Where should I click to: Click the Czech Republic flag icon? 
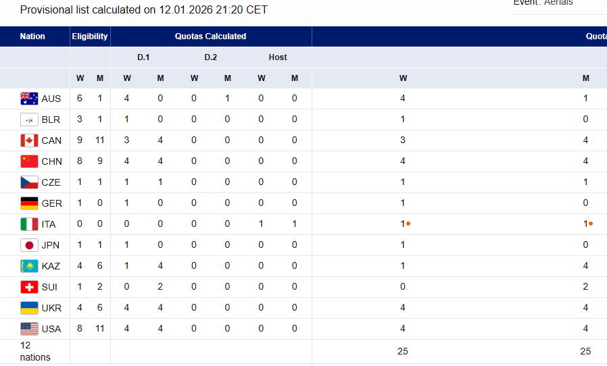coord(29,182)
